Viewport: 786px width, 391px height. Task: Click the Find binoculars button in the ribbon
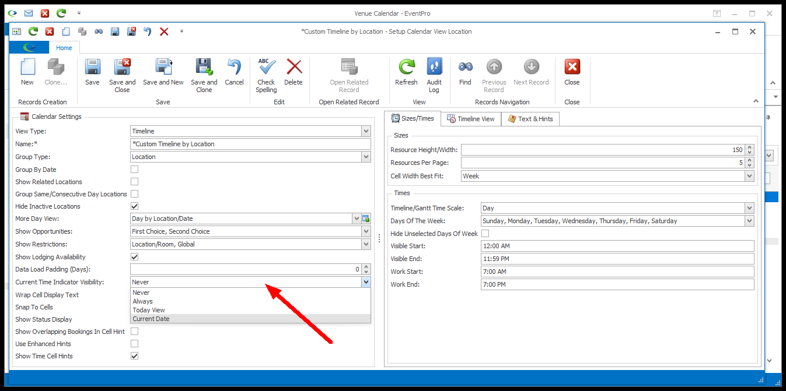pos(465,72)
